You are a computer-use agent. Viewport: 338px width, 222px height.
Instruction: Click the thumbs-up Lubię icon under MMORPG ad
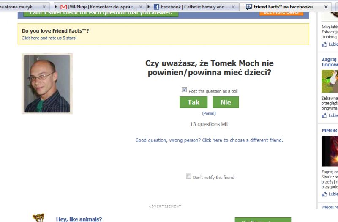pyautogui.click(x=324, y=194)
